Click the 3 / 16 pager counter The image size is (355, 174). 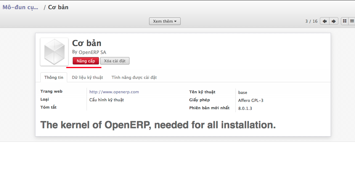(311, 21)
